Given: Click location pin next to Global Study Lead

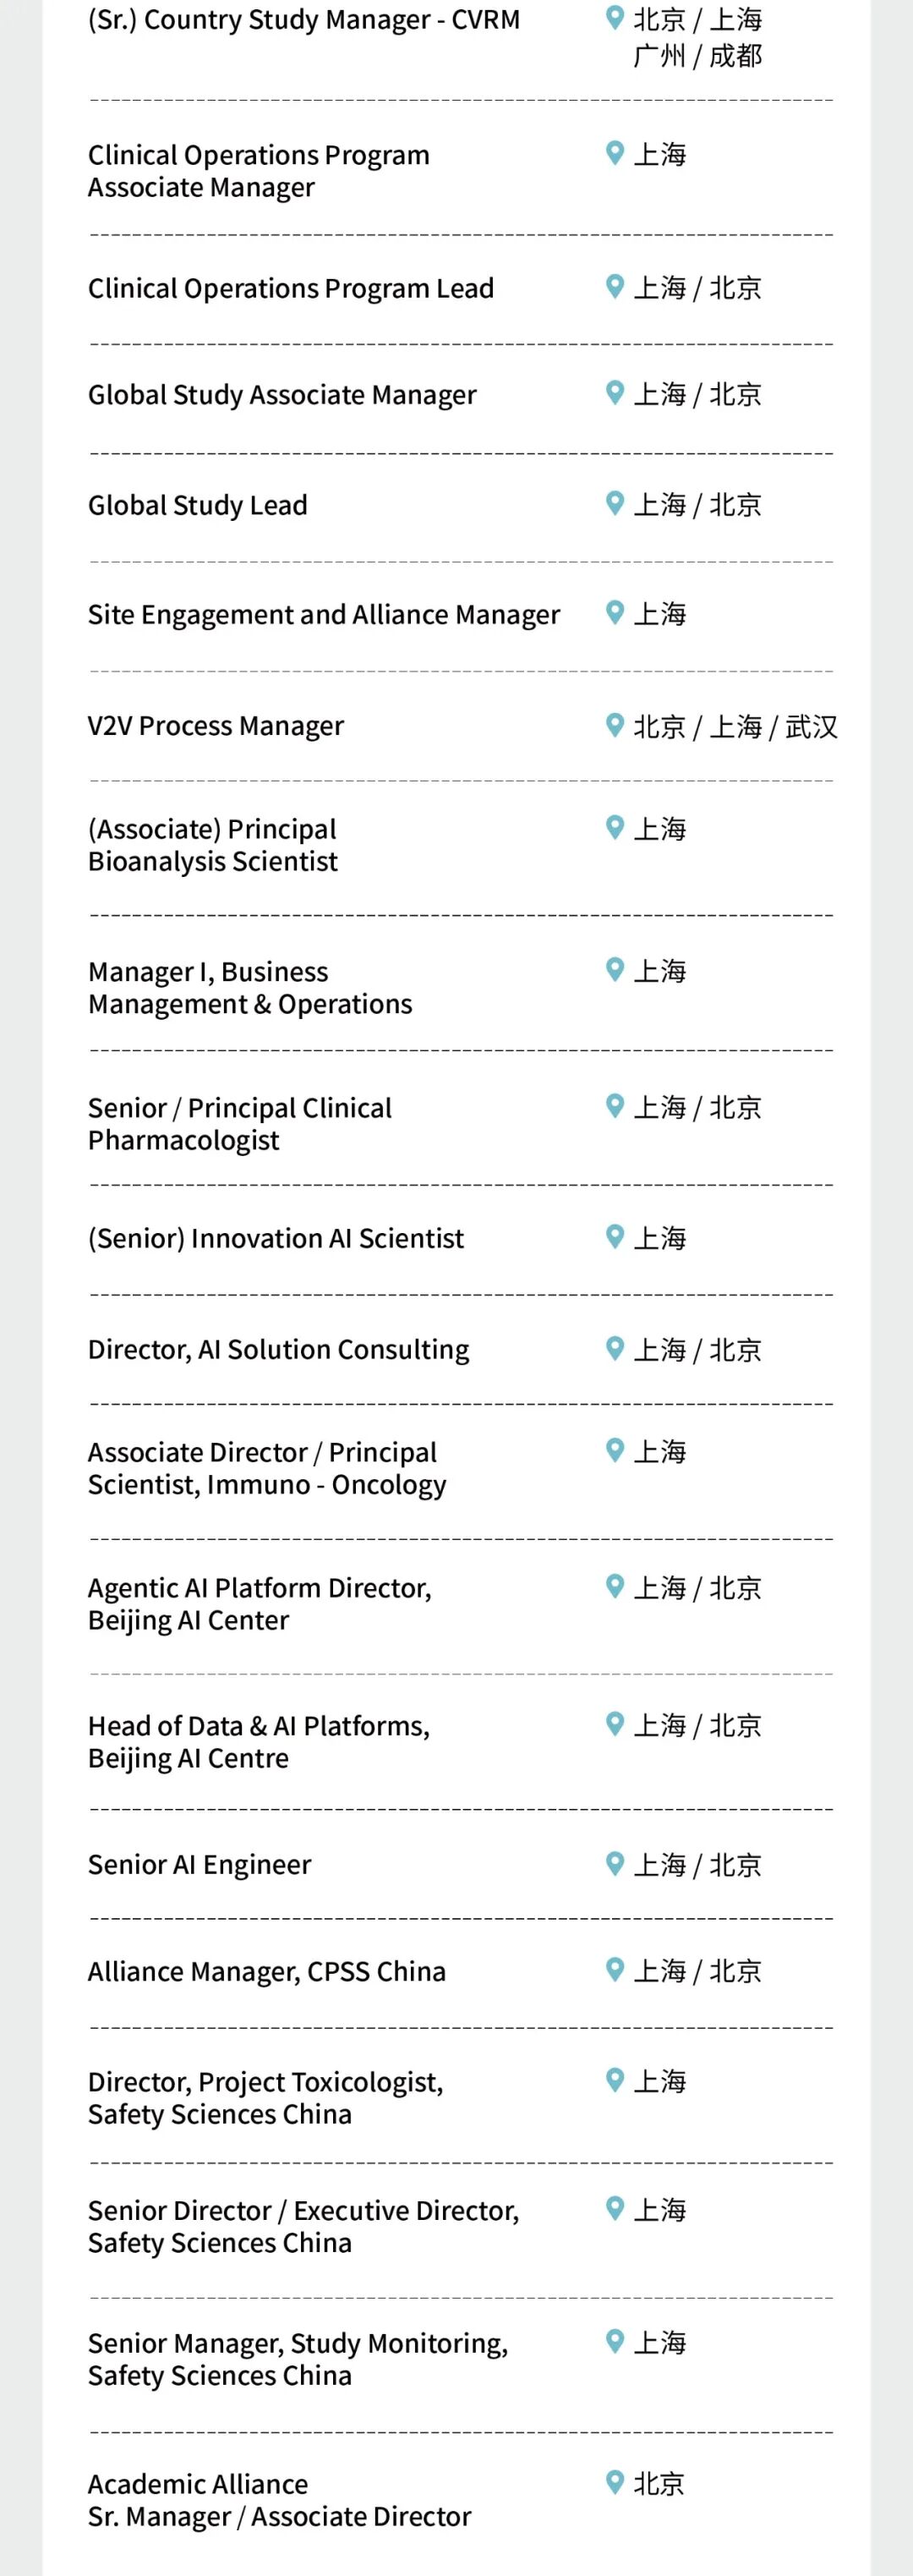Looking at the screenshot, I should tap(615, 503).
